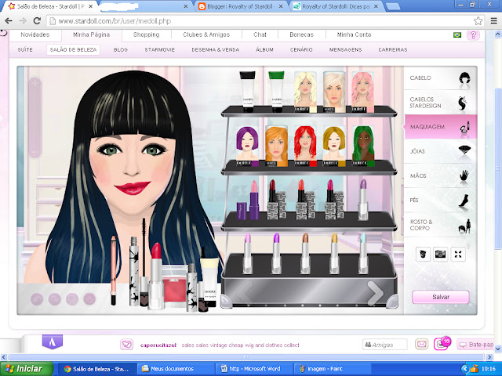Screen dimensions: 502x376
Task: Go to Cenário submenu
Action: pos(301,50)
